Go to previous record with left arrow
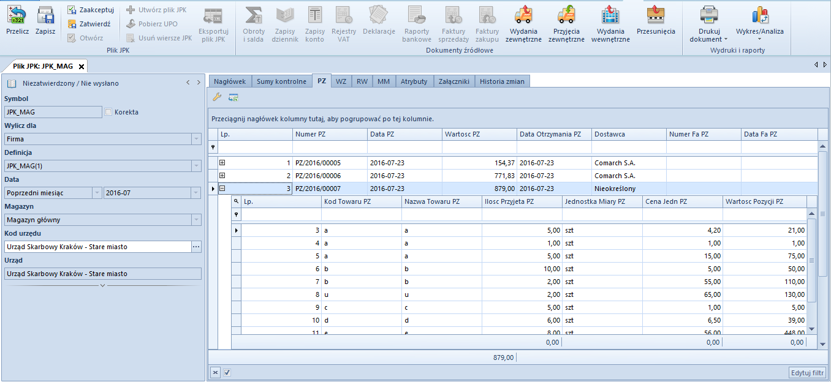 [188, 83]
